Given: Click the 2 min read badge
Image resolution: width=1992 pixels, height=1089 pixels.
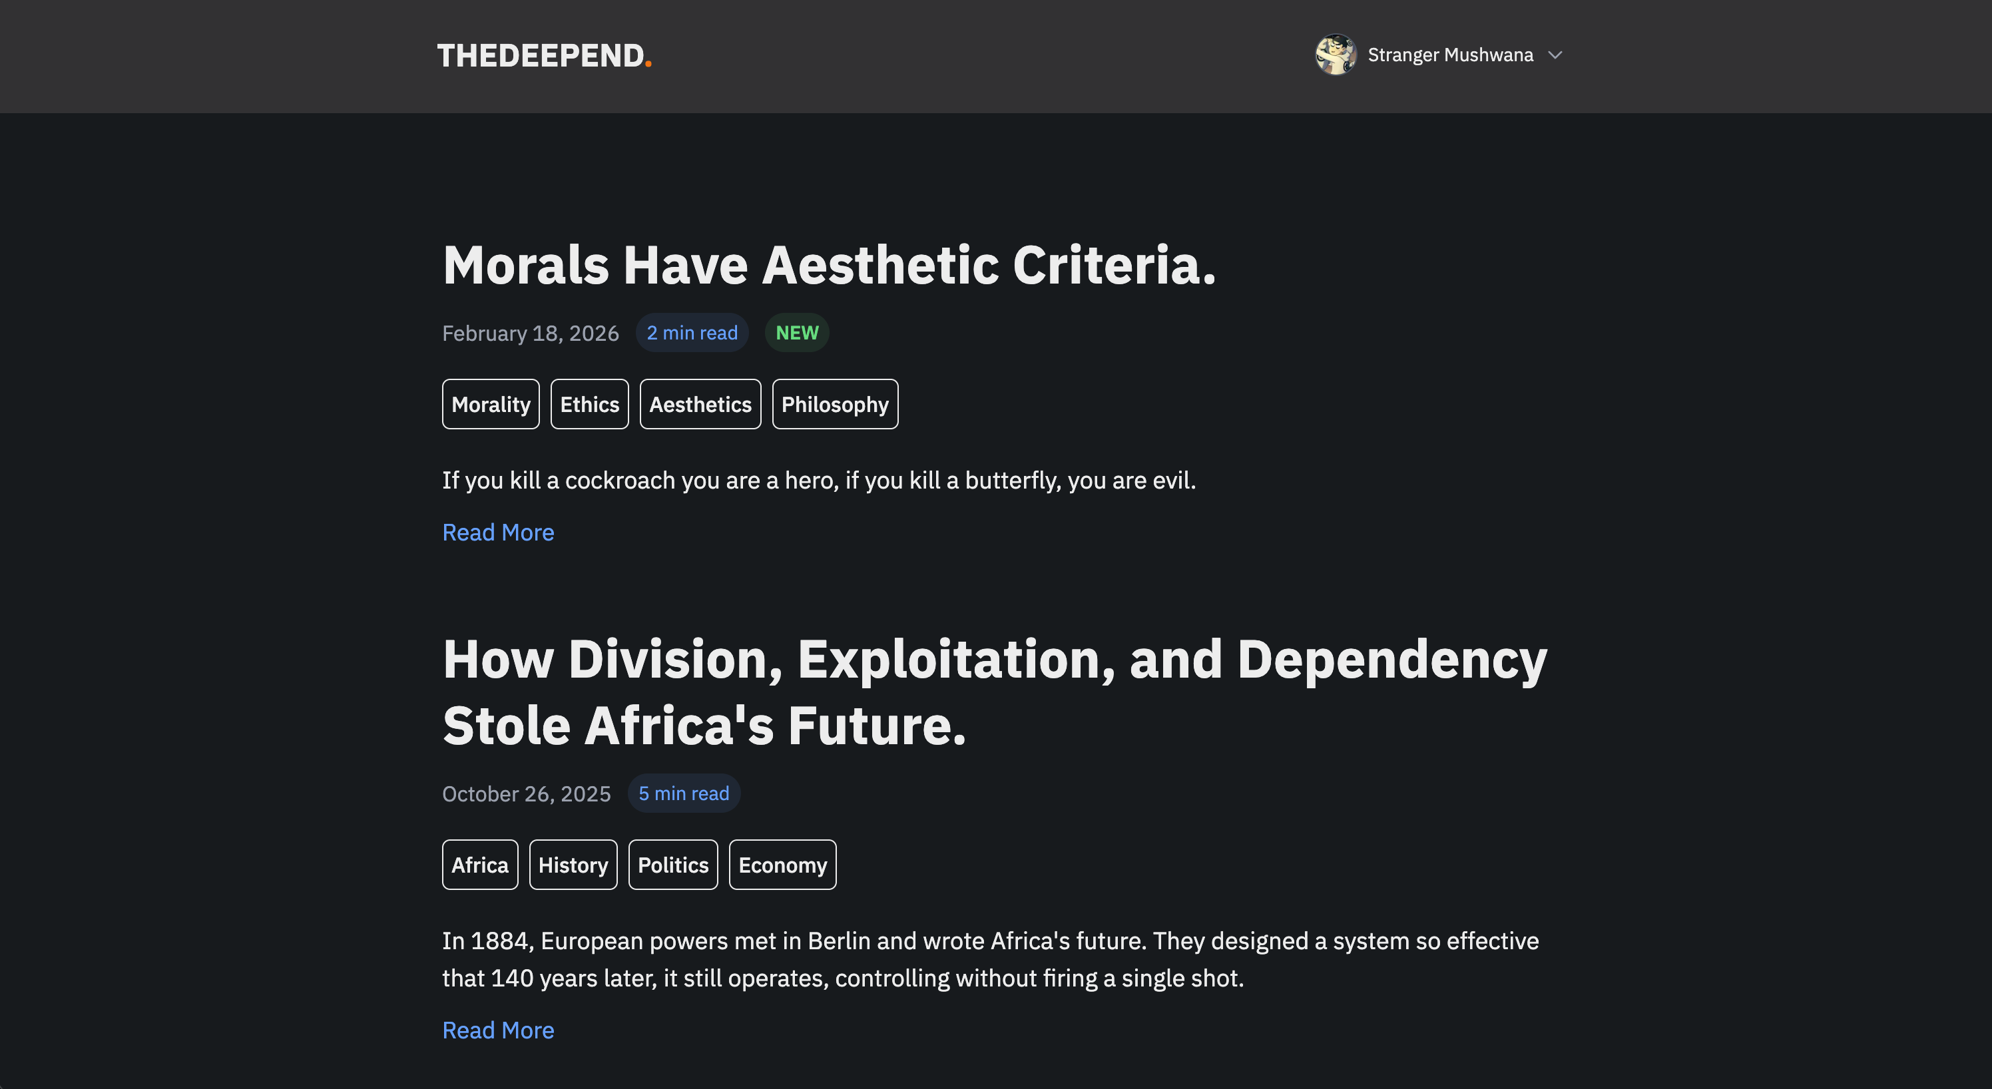Looking at the screenshot, I should coord(692,332).
